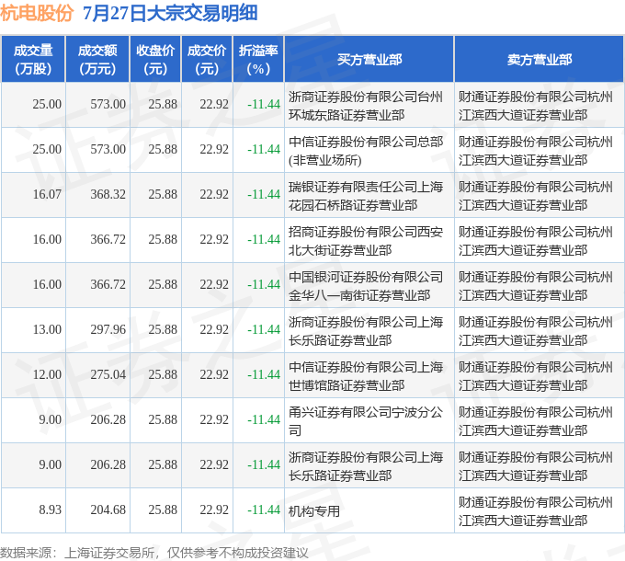This screenshot has width=625, height=561.
Task: Click the 收盘价(元) column header
Action: pyautogui.click(x=155, y=59)
